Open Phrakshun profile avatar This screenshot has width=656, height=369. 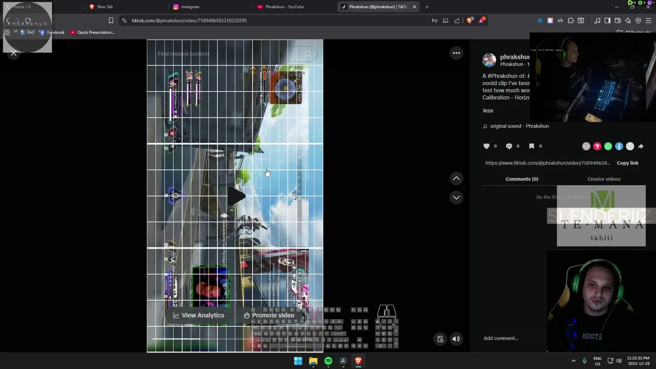point(489,60)
